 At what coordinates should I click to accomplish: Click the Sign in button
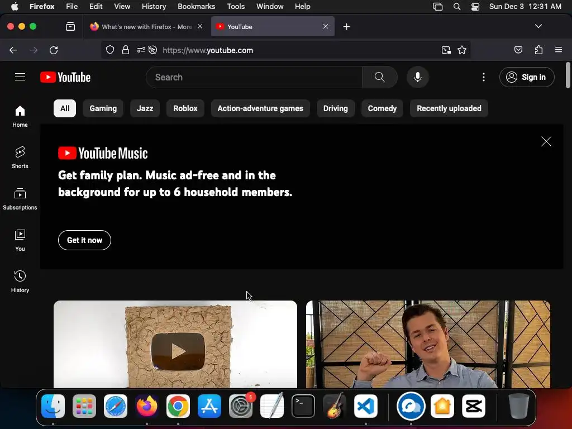[527, 77]
